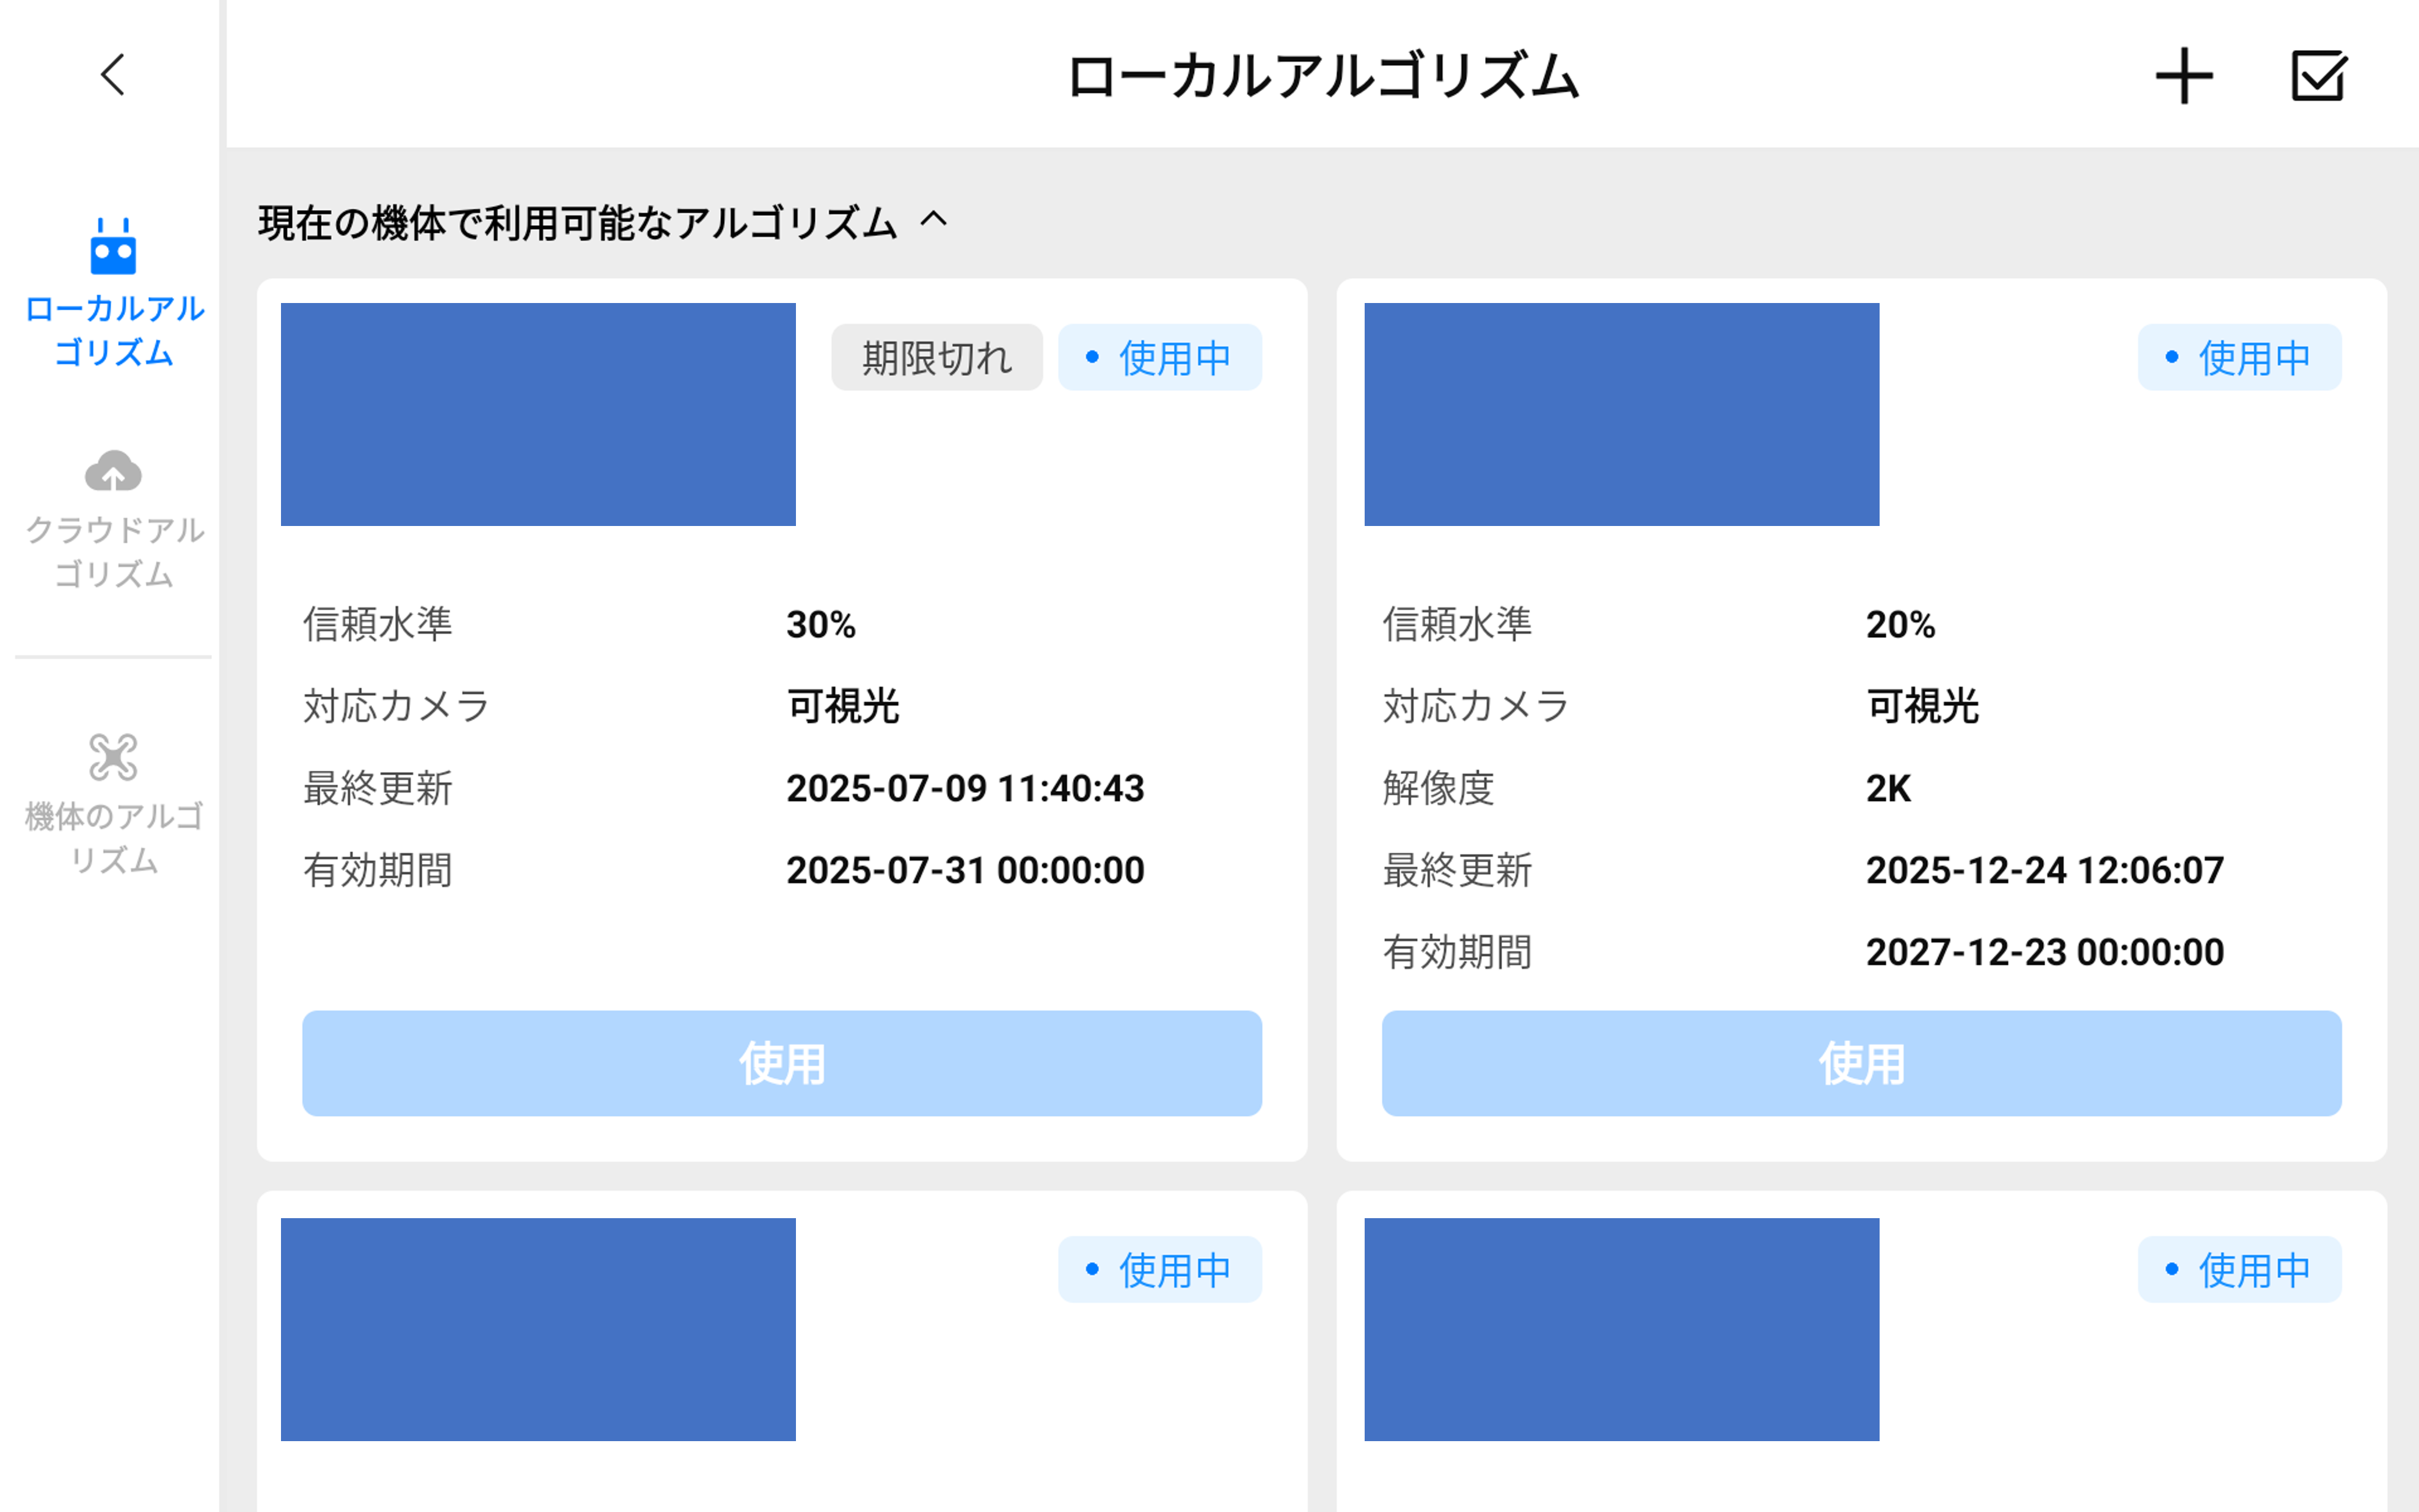The height and width of the screenshot is (1512, 2419).
Task: Click the back arrow icon
Action: point(113,75)
